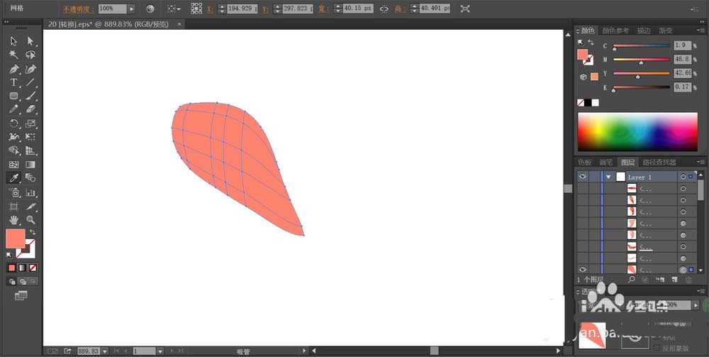Switch to the 渐变 panel tab
The height and width of the screenshot is (357, 709).
pos(666,31)
